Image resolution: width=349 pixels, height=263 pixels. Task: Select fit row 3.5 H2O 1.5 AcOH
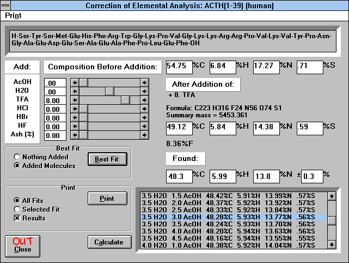pyautogui.click(x=234, y=196)
